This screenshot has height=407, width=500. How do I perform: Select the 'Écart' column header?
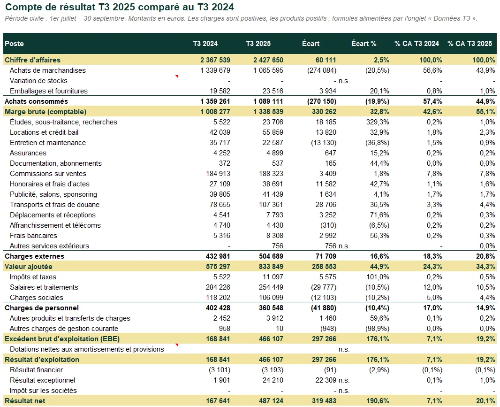(x=311, y=44)
